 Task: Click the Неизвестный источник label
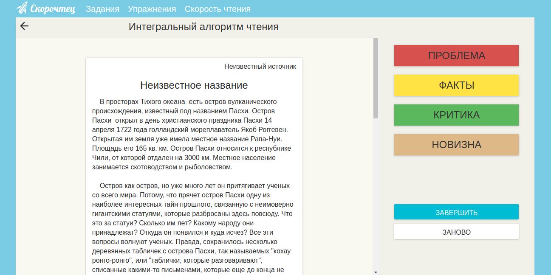[x=260, y=66]
